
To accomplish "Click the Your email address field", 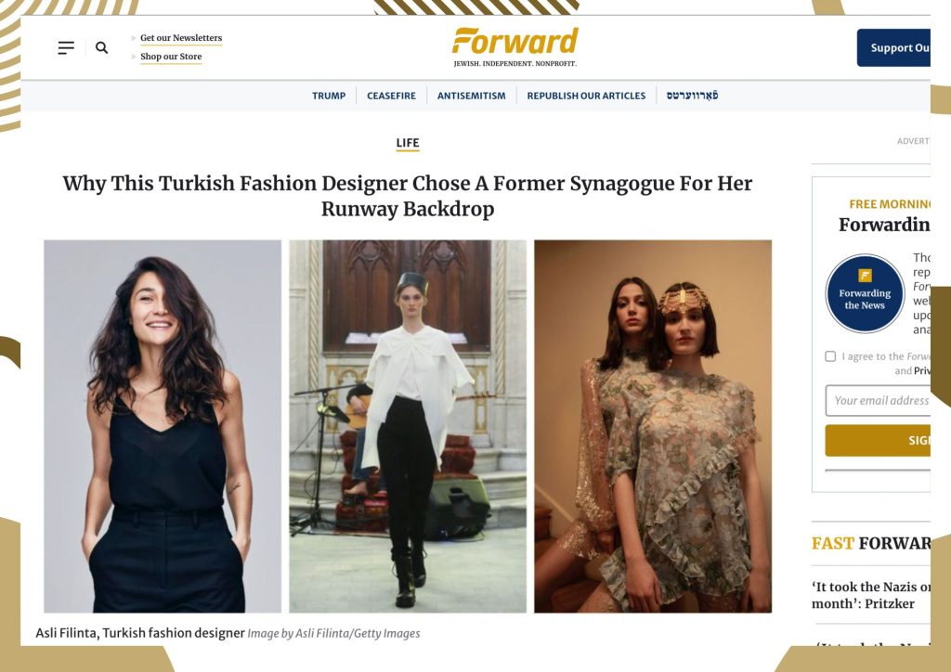I will (878, 401).
